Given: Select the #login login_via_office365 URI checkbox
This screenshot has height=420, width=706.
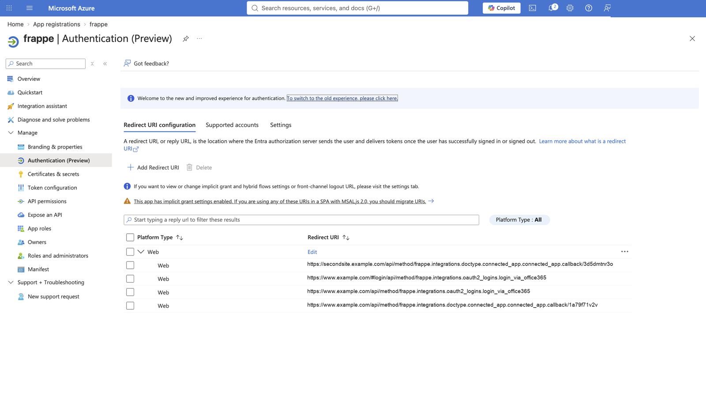Looking at the screenshot, I should [x=130, y=279].
